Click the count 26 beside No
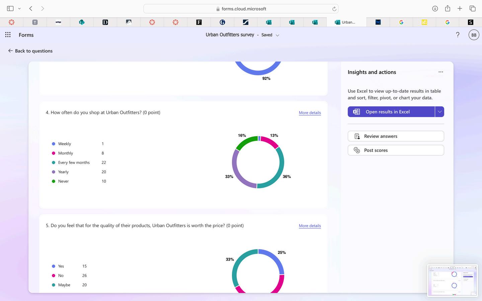 coord(84,276)
